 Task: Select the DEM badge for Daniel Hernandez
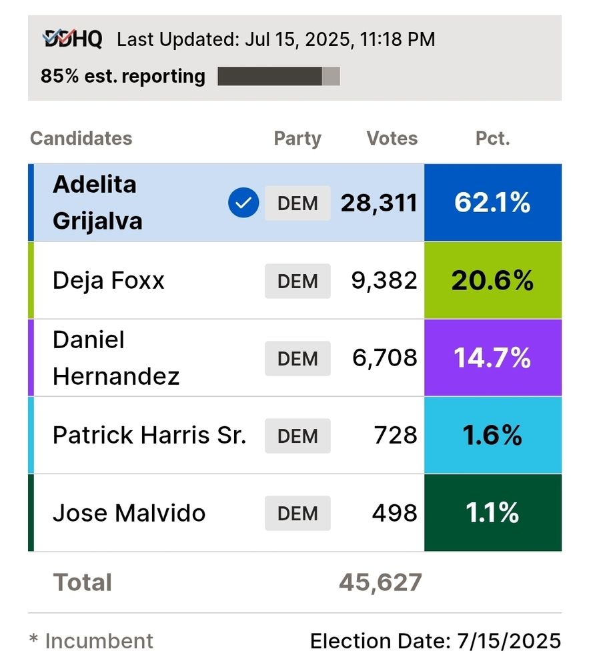[x=297, y=358]
